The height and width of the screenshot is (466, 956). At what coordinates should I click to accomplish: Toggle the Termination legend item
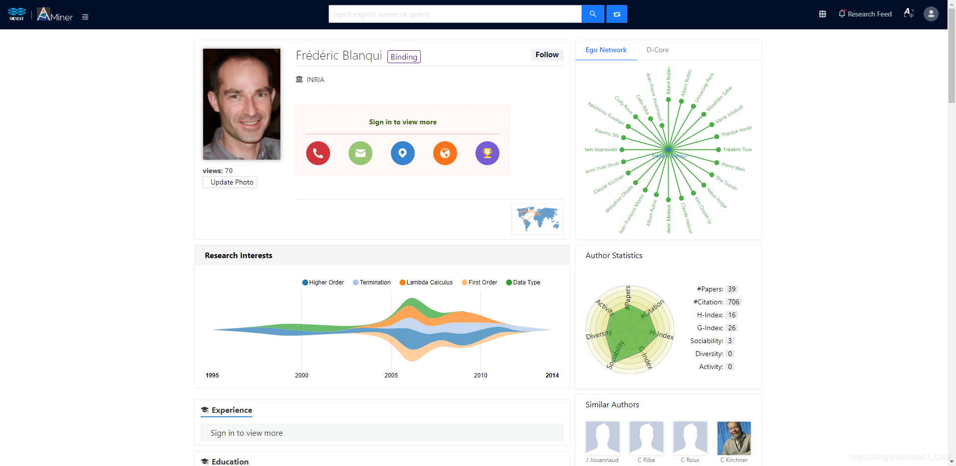pyautogui.click(x=372, y=282)
